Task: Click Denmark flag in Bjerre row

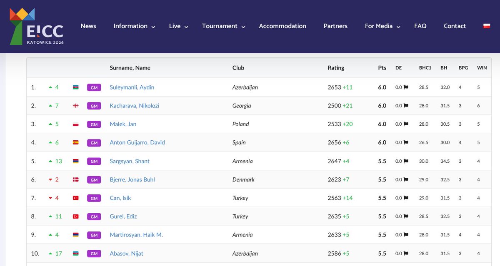Action: 76,179
